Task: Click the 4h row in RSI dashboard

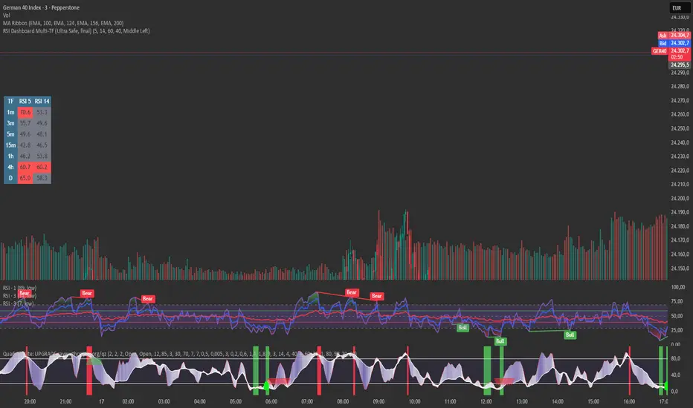Action: pyautogui.click(x=28, y=167)
